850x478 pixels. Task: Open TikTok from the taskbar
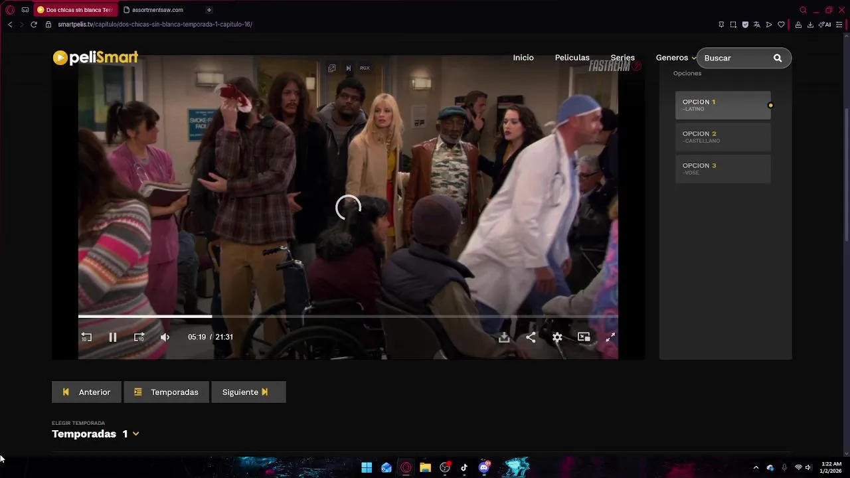(464, 467)
